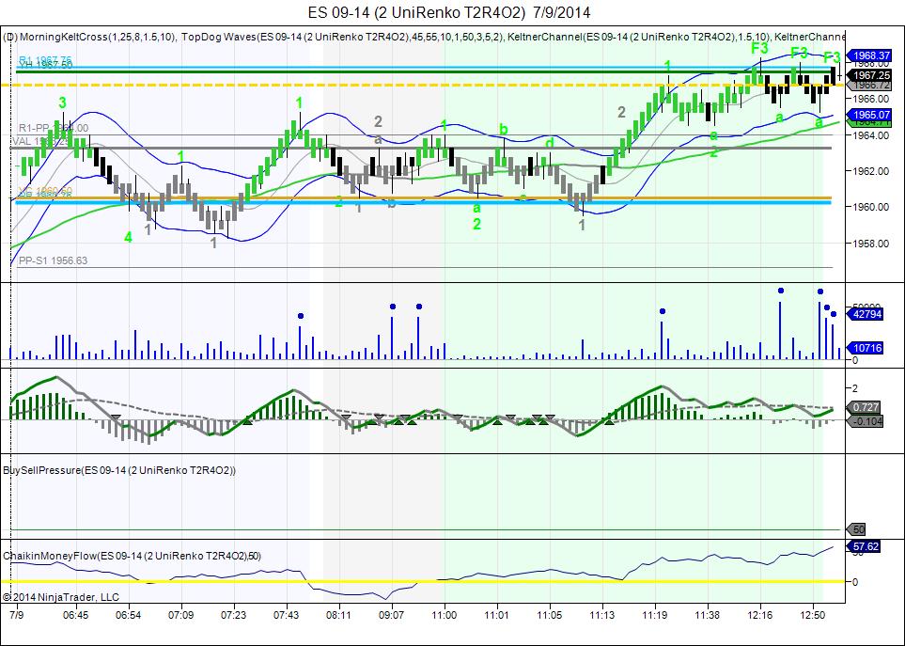Click the 11:01 time axis label
The width and height of the screenshot is (905, 646).
pyautogui.click(x=496, y=615)
